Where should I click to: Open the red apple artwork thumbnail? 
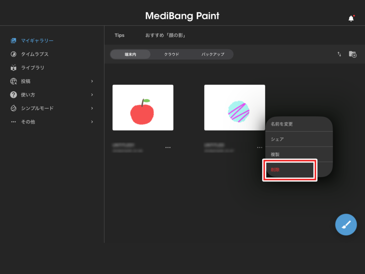(143, 107)
